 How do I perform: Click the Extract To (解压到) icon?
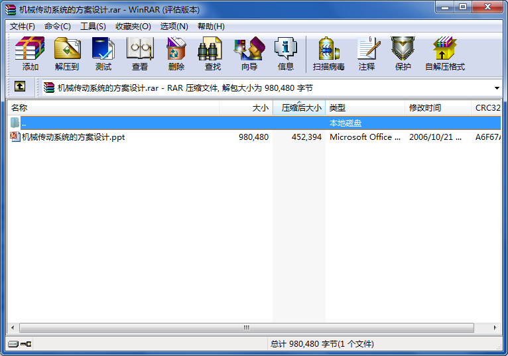tap(67, 54)
